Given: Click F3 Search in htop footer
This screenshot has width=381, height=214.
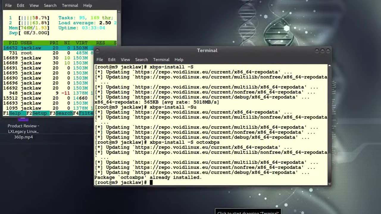Looking at the screenshot, I should (61, 113).
